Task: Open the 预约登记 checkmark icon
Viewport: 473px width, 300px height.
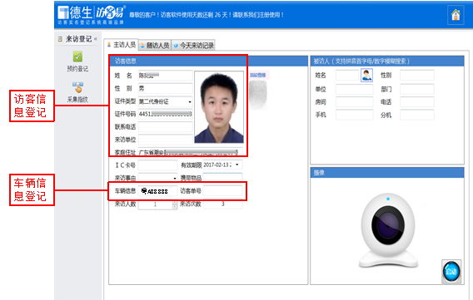Action: pos(77,57)
